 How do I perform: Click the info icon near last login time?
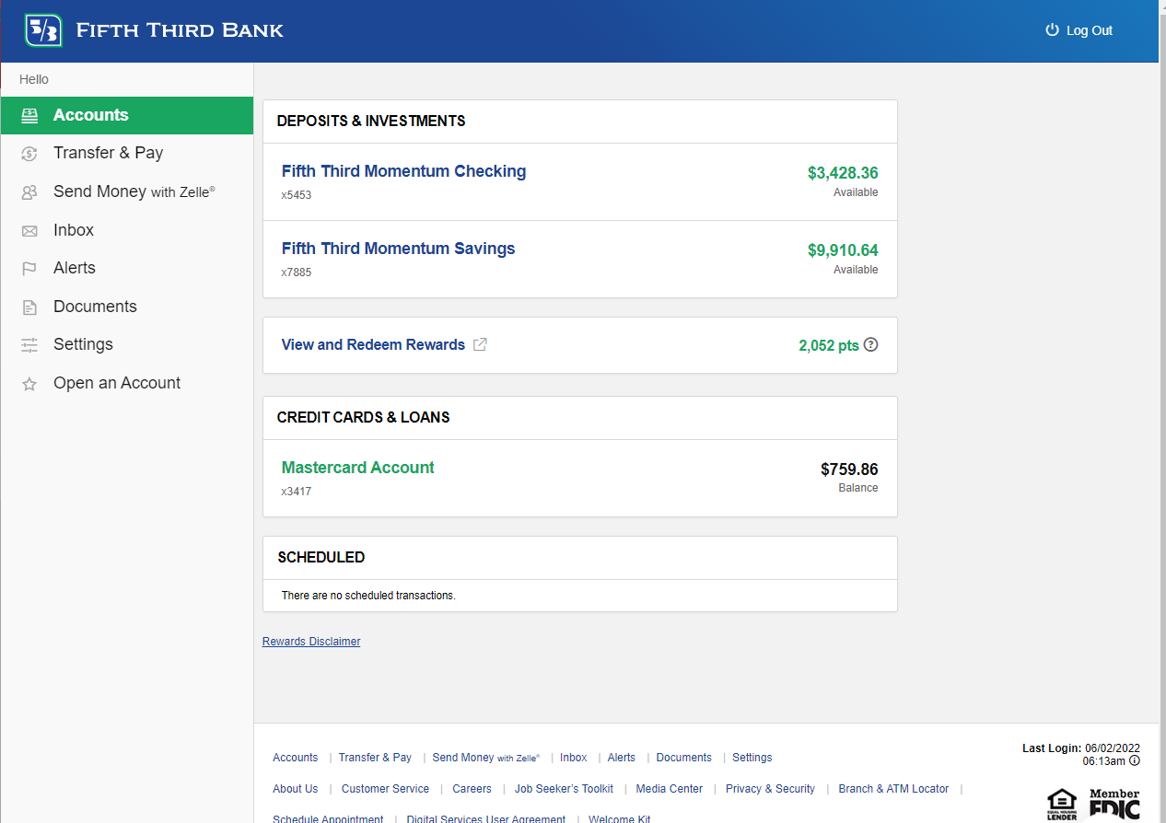coord(1135,760)
